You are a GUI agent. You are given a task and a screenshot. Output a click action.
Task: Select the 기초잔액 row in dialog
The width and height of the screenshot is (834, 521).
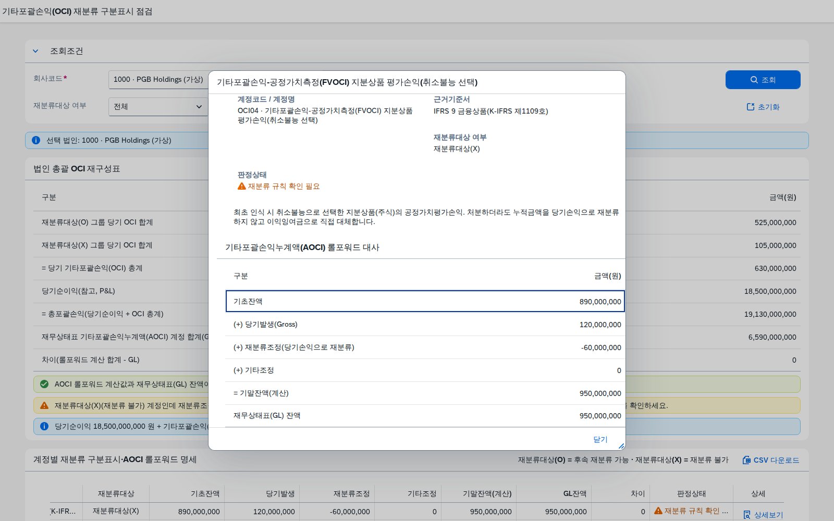tap(425, 301)
